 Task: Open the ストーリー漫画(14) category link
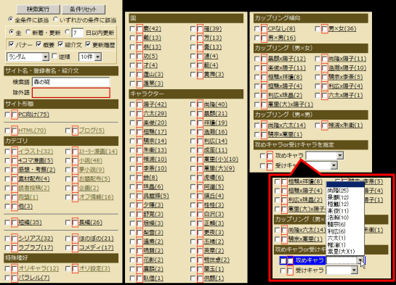[98, 152]
